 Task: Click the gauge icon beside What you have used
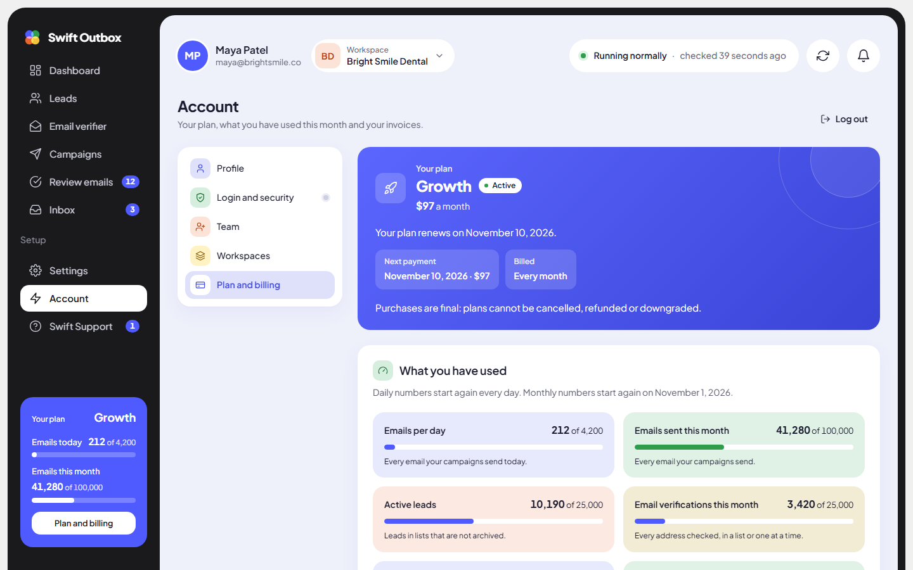point(383,370)
